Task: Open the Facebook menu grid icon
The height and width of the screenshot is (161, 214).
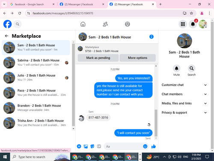Action: click(183, 24)
